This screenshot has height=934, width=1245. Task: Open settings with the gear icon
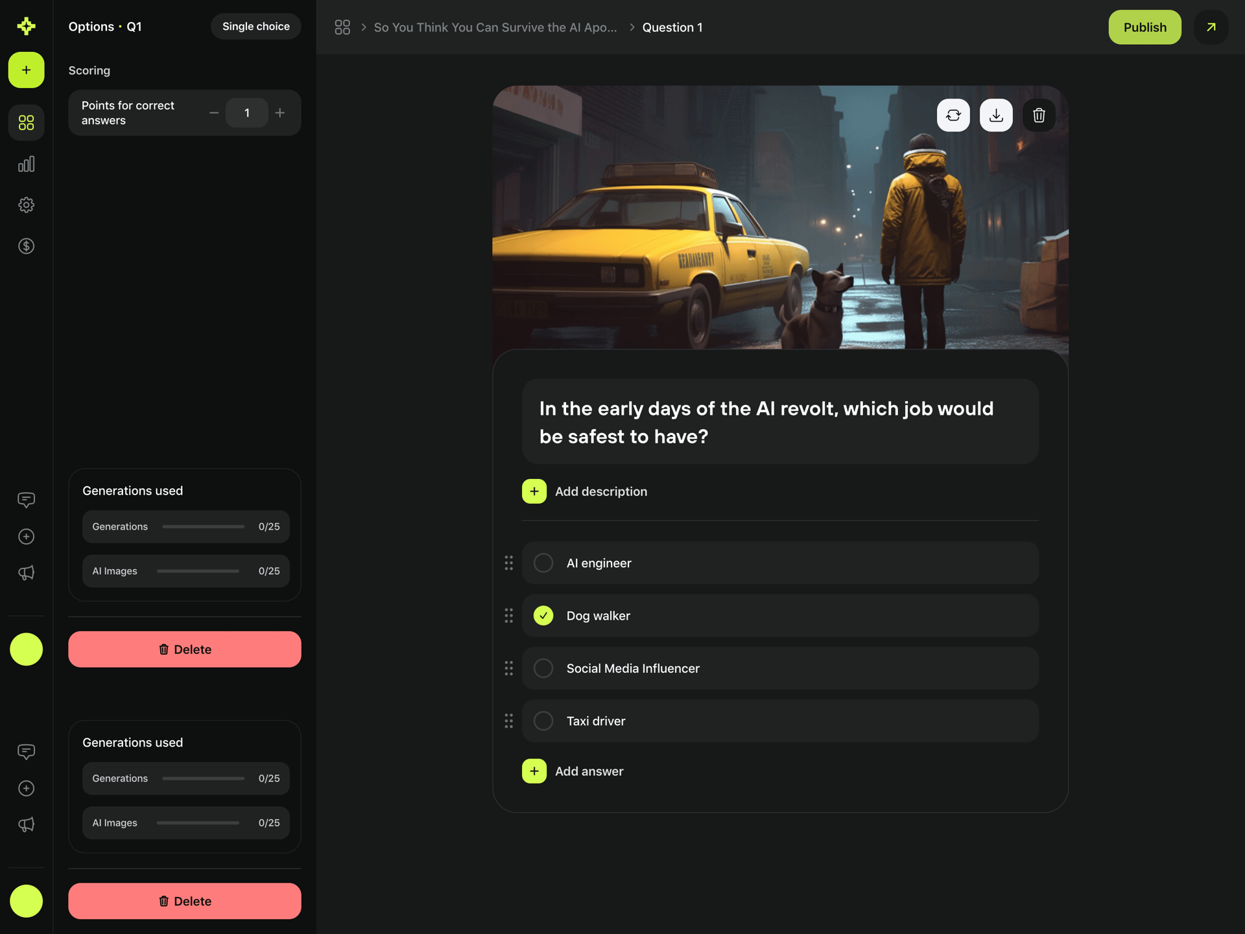point(26,205)
